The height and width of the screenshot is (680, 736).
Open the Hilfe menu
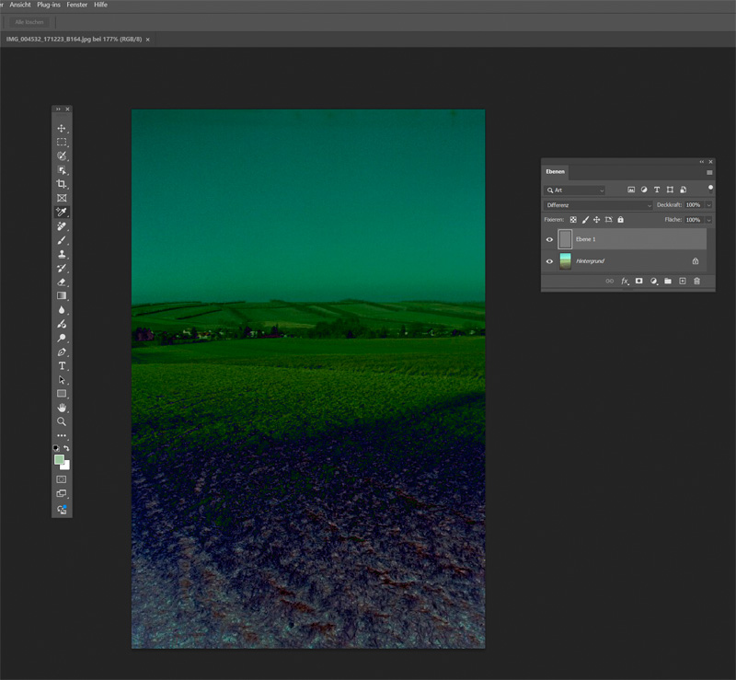100,5
